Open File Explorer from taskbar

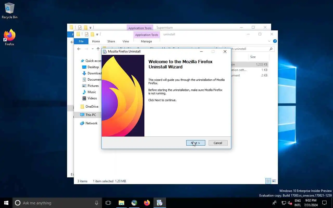121,203
